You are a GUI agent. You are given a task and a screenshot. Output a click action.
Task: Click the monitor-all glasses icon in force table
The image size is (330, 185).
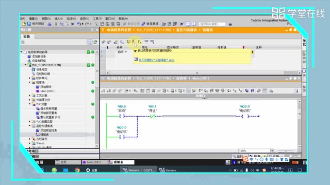[x=146, y=42]
